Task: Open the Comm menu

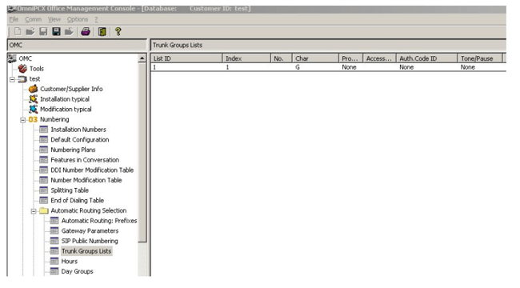Action: point(33,19)
